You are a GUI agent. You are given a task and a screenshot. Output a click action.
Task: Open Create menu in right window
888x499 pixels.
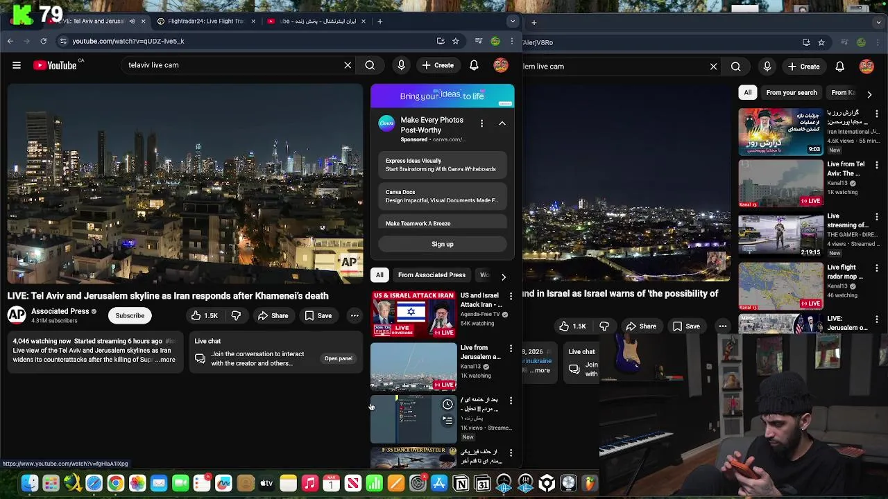click(803, 67)
